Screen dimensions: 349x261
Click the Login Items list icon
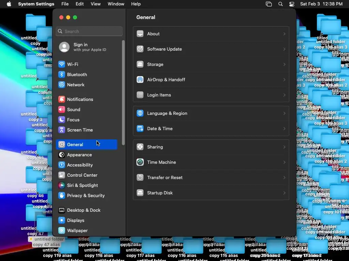point(140,95)
